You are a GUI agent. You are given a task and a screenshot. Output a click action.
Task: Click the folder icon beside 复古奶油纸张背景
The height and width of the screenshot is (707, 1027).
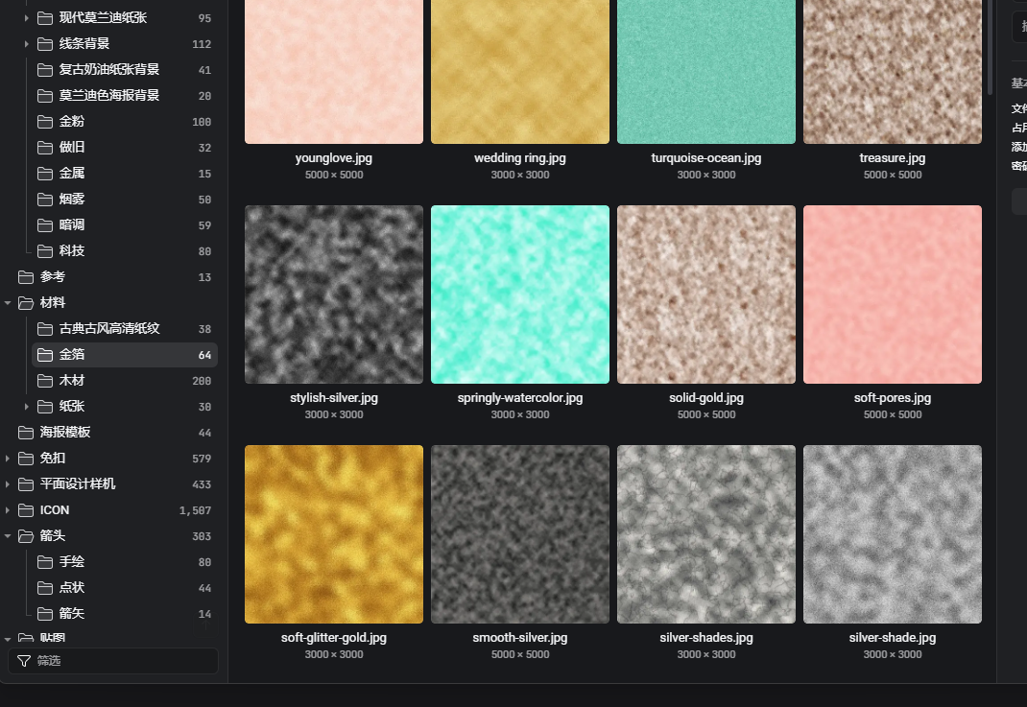click(x=45, y=70)
